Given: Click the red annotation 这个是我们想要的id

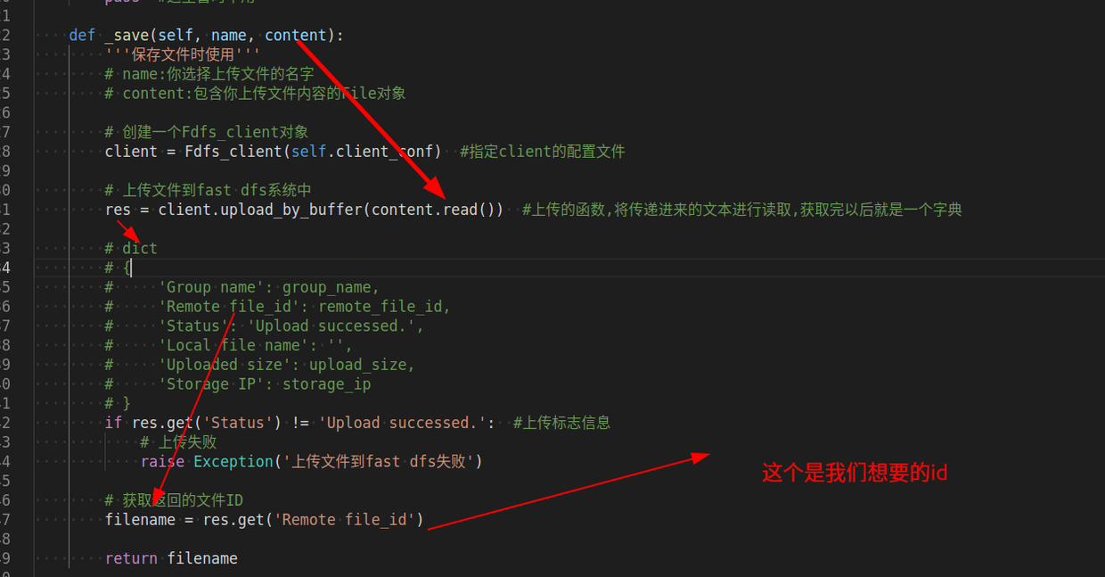Looking at the screenshot, I should (854, 474).
